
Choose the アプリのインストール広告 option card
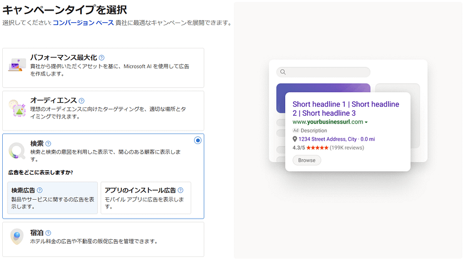click(146, 198)
